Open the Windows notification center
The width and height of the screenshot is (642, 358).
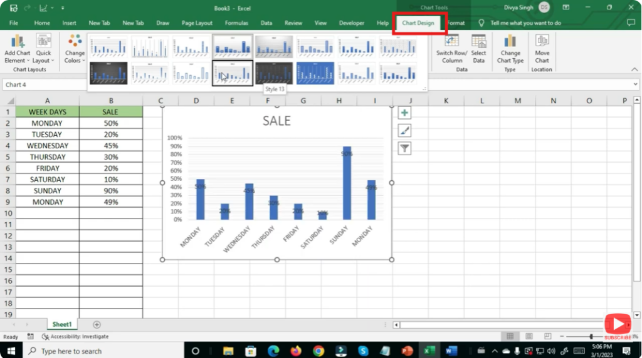(x=626, y=351)
